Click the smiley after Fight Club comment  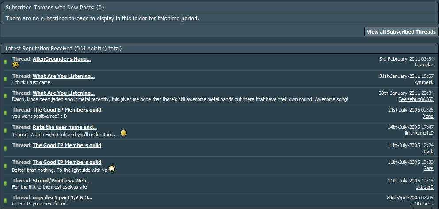(x=123, y=133)
